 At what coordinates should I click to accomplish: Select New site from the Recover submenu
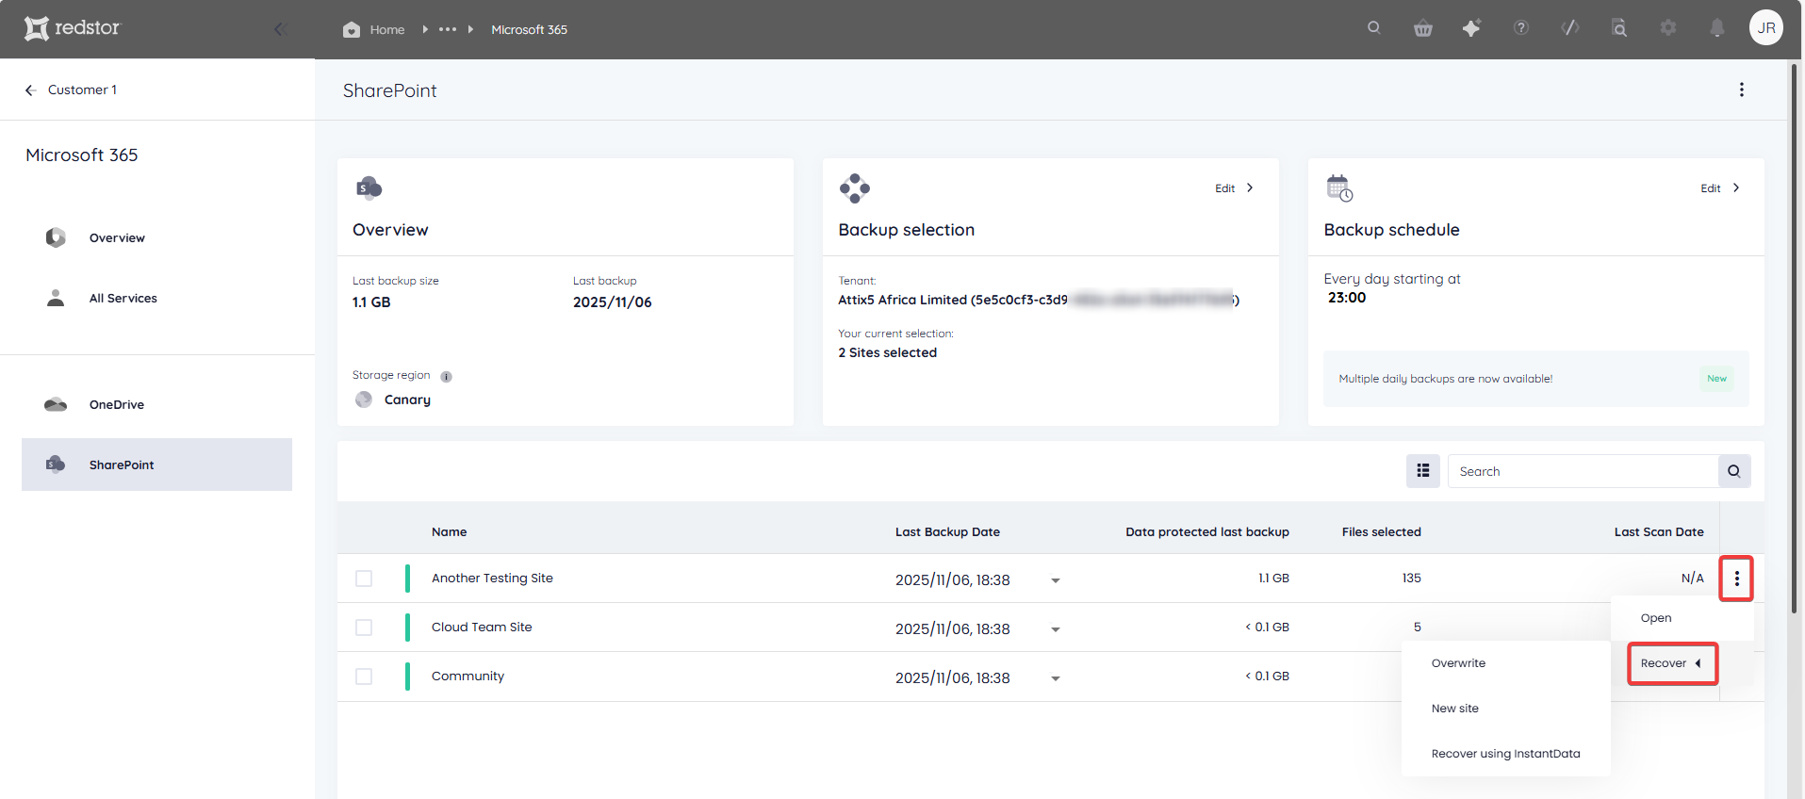[1505, 709]
